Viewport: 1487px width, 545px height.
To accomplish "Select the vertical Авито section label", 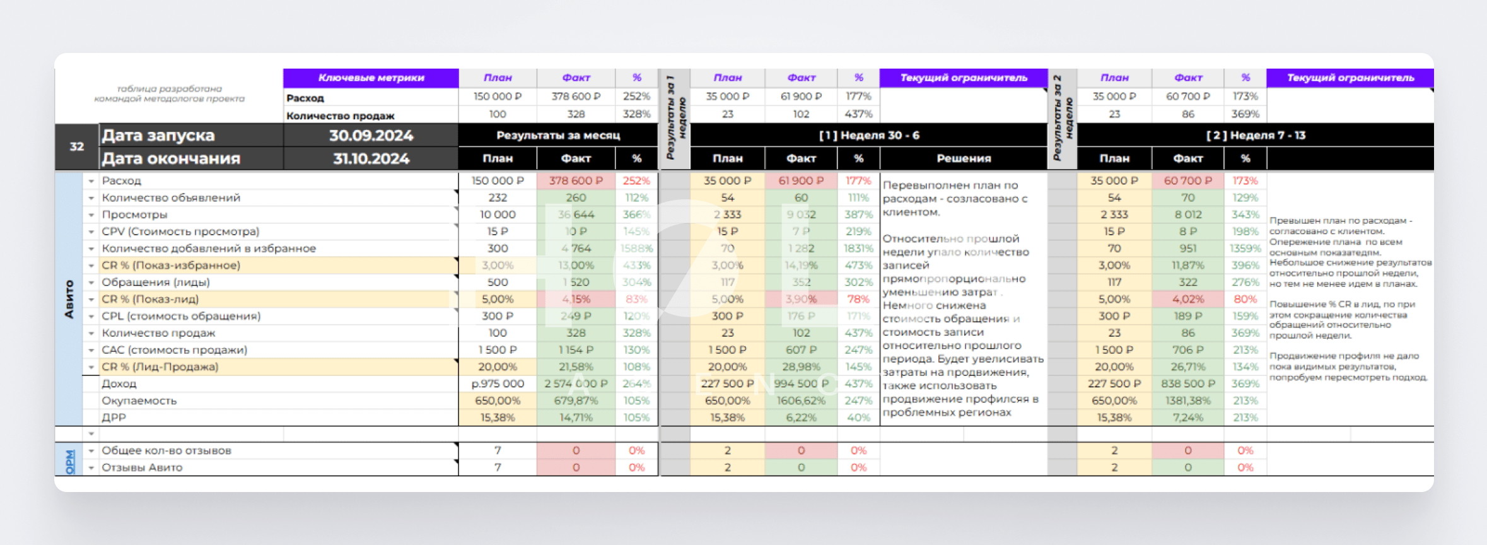I will [69, 299].
